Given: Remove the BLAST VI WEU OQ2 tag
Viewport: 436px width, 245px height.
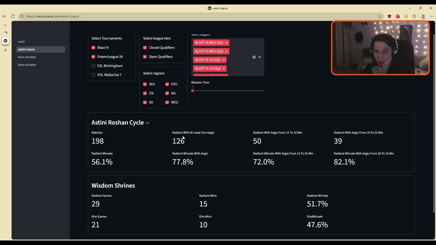Looking at the screenshot, I should point(226,51).
